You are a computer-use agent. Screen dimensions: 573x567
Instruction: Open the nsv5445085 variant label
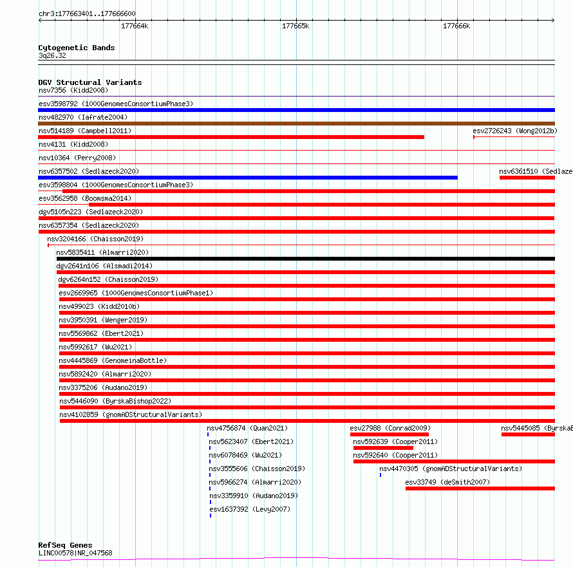(537, 428)
